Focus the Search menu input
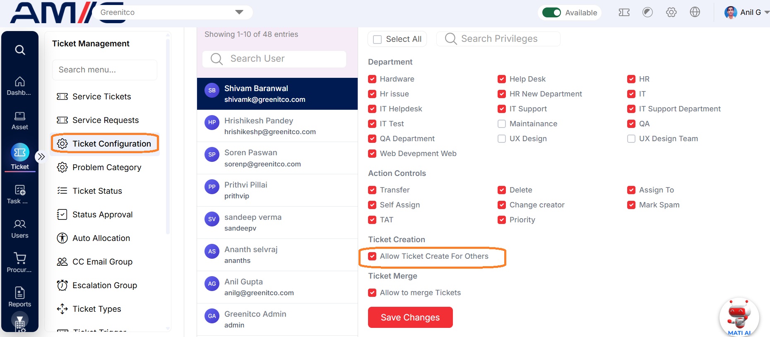This screenshot has height=337, width=770. [x=105, y=70]
